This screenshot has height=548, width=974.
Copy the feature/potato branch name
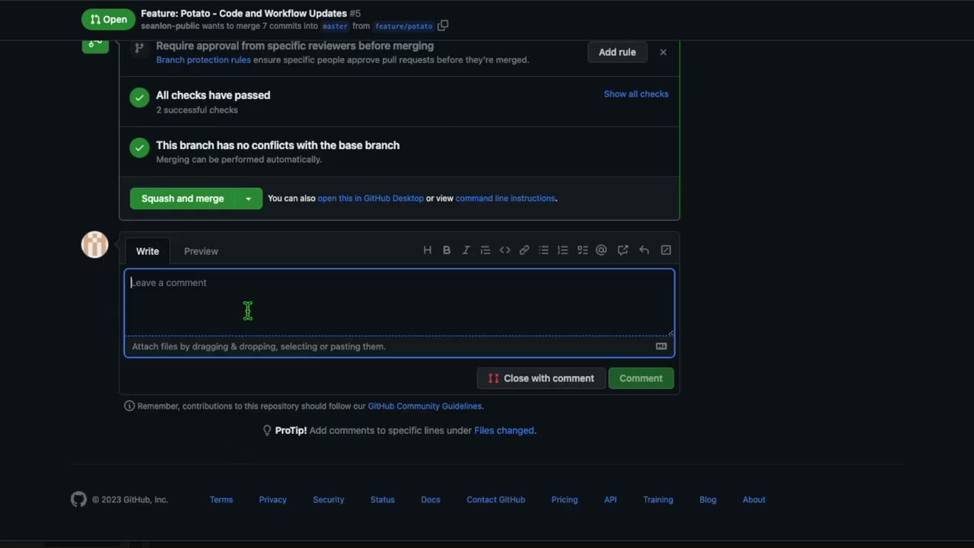point(443,26)
